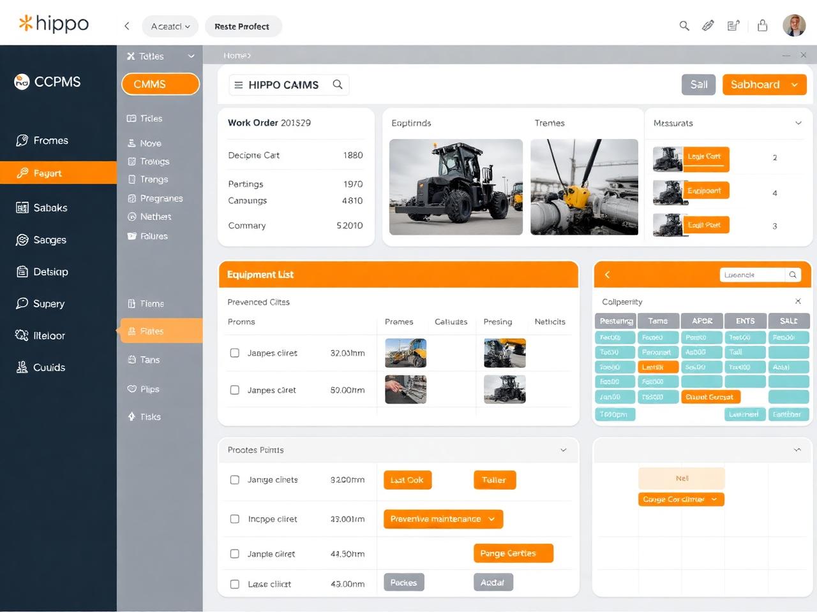
Task: Select the CMMS pill
Action: (x=161, y=84)
